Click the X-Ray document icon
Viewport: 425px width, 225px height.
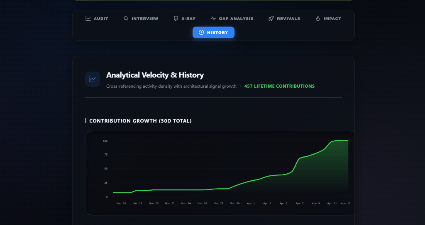coord(176,19)
